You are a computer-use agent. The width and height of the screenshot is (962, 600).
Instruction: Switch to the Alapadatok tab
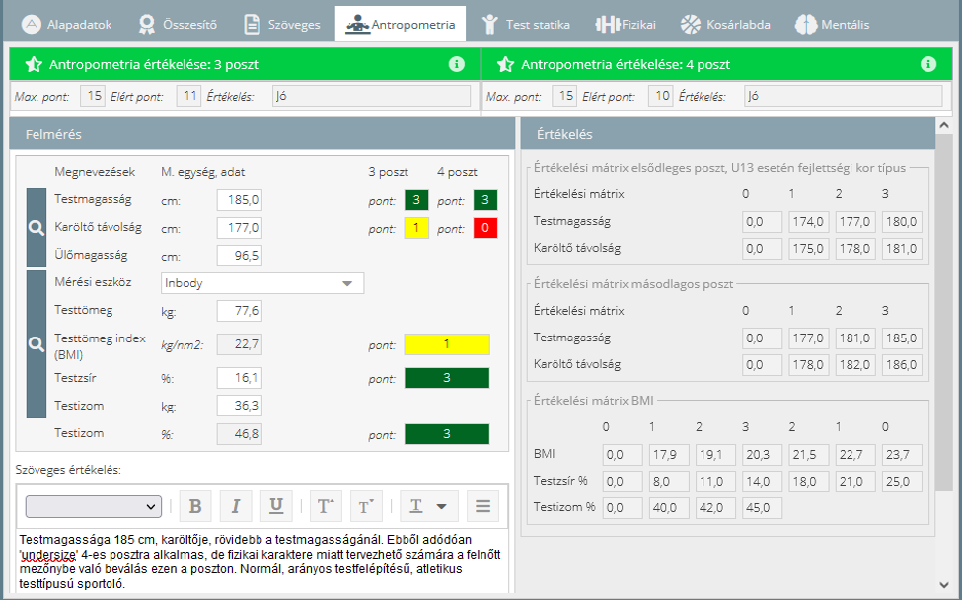pos(67,24)
